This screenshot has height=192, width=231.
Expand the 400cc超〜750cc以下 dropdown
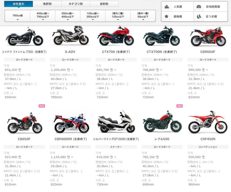(x=43, y=16)
